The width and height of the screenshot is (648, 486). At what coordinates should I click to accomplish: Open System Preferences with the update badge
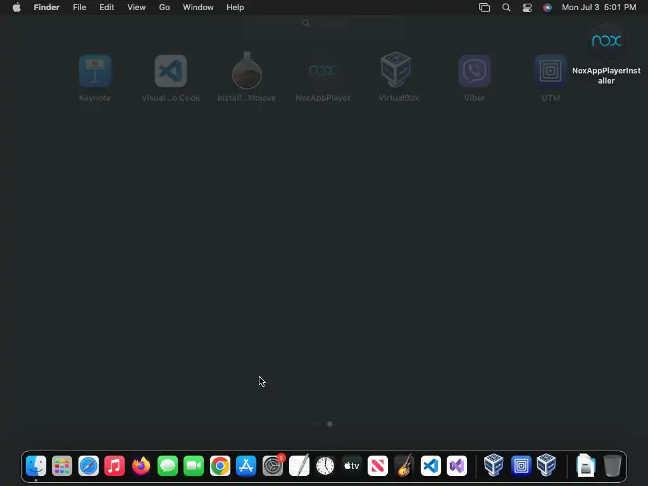273,466
